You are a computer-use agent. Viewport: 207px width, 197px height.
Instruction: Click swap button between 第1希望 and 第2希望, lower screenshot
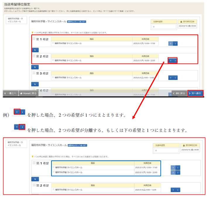click(x=35, y=179)
